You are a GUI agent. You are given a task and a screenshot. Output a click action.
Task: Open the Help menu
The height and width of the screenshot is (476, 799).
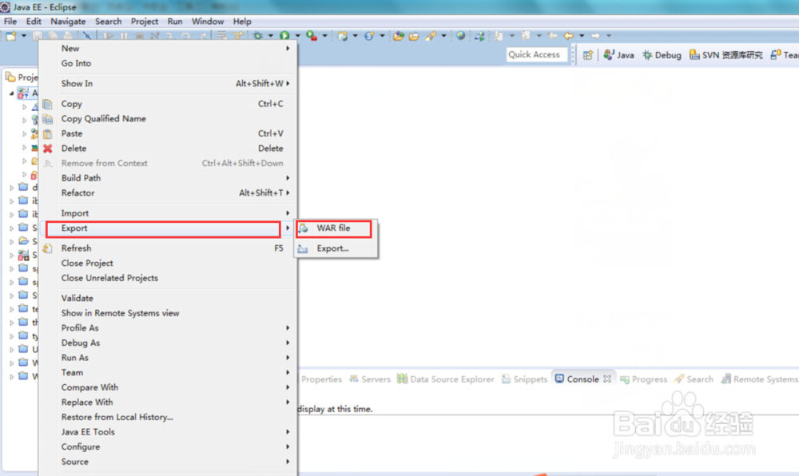point(242,22)
